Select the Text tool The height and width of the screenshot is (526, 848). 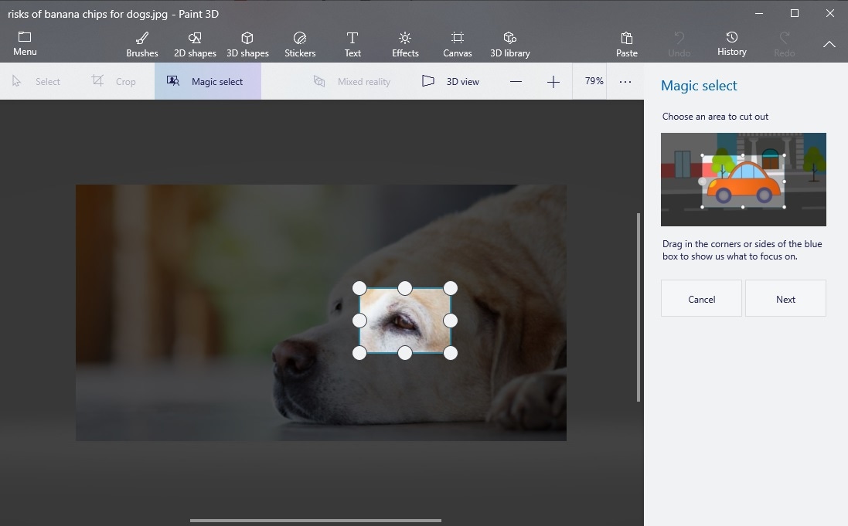352,44
